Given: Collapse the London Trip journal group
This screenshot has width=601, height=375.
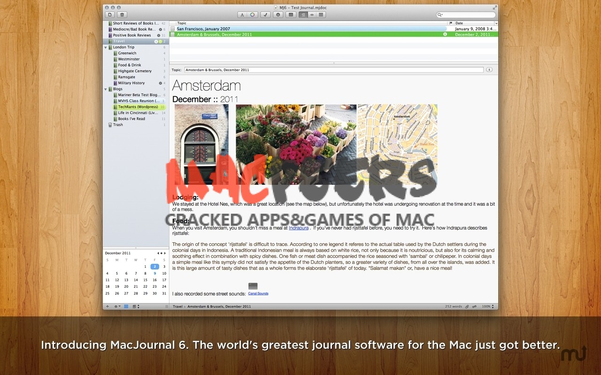Looking at the screenshot, I should [106, 47].
